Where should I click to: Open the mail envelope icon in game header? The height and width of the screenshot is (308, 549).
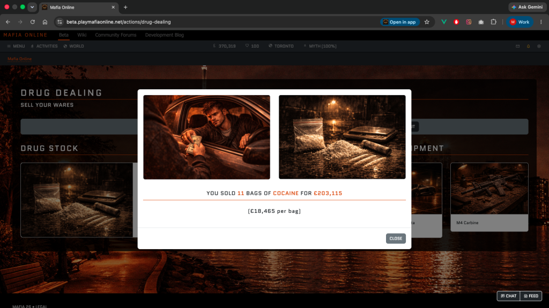click(x=517, y=46)
